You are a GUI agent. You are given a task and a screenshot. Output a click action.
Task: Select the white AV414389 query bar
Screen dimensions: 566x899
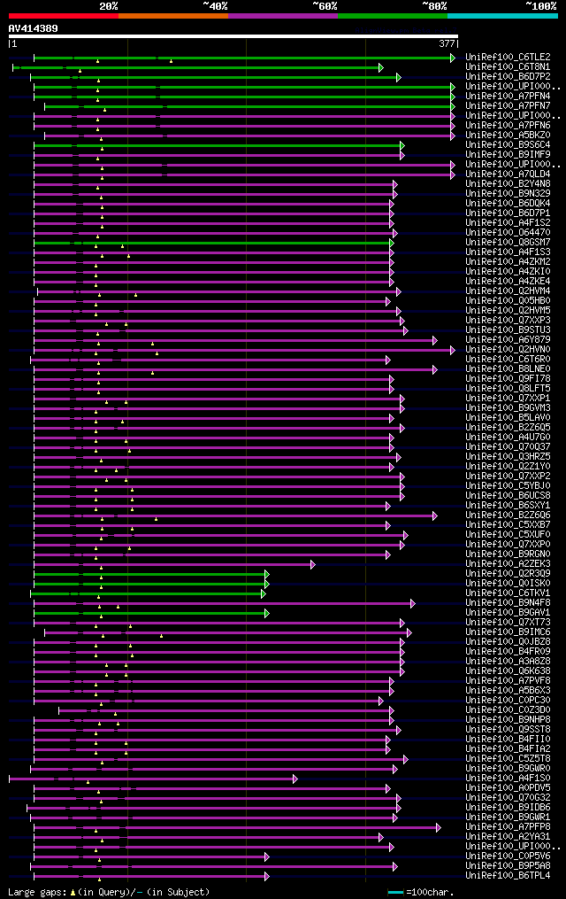233,36
